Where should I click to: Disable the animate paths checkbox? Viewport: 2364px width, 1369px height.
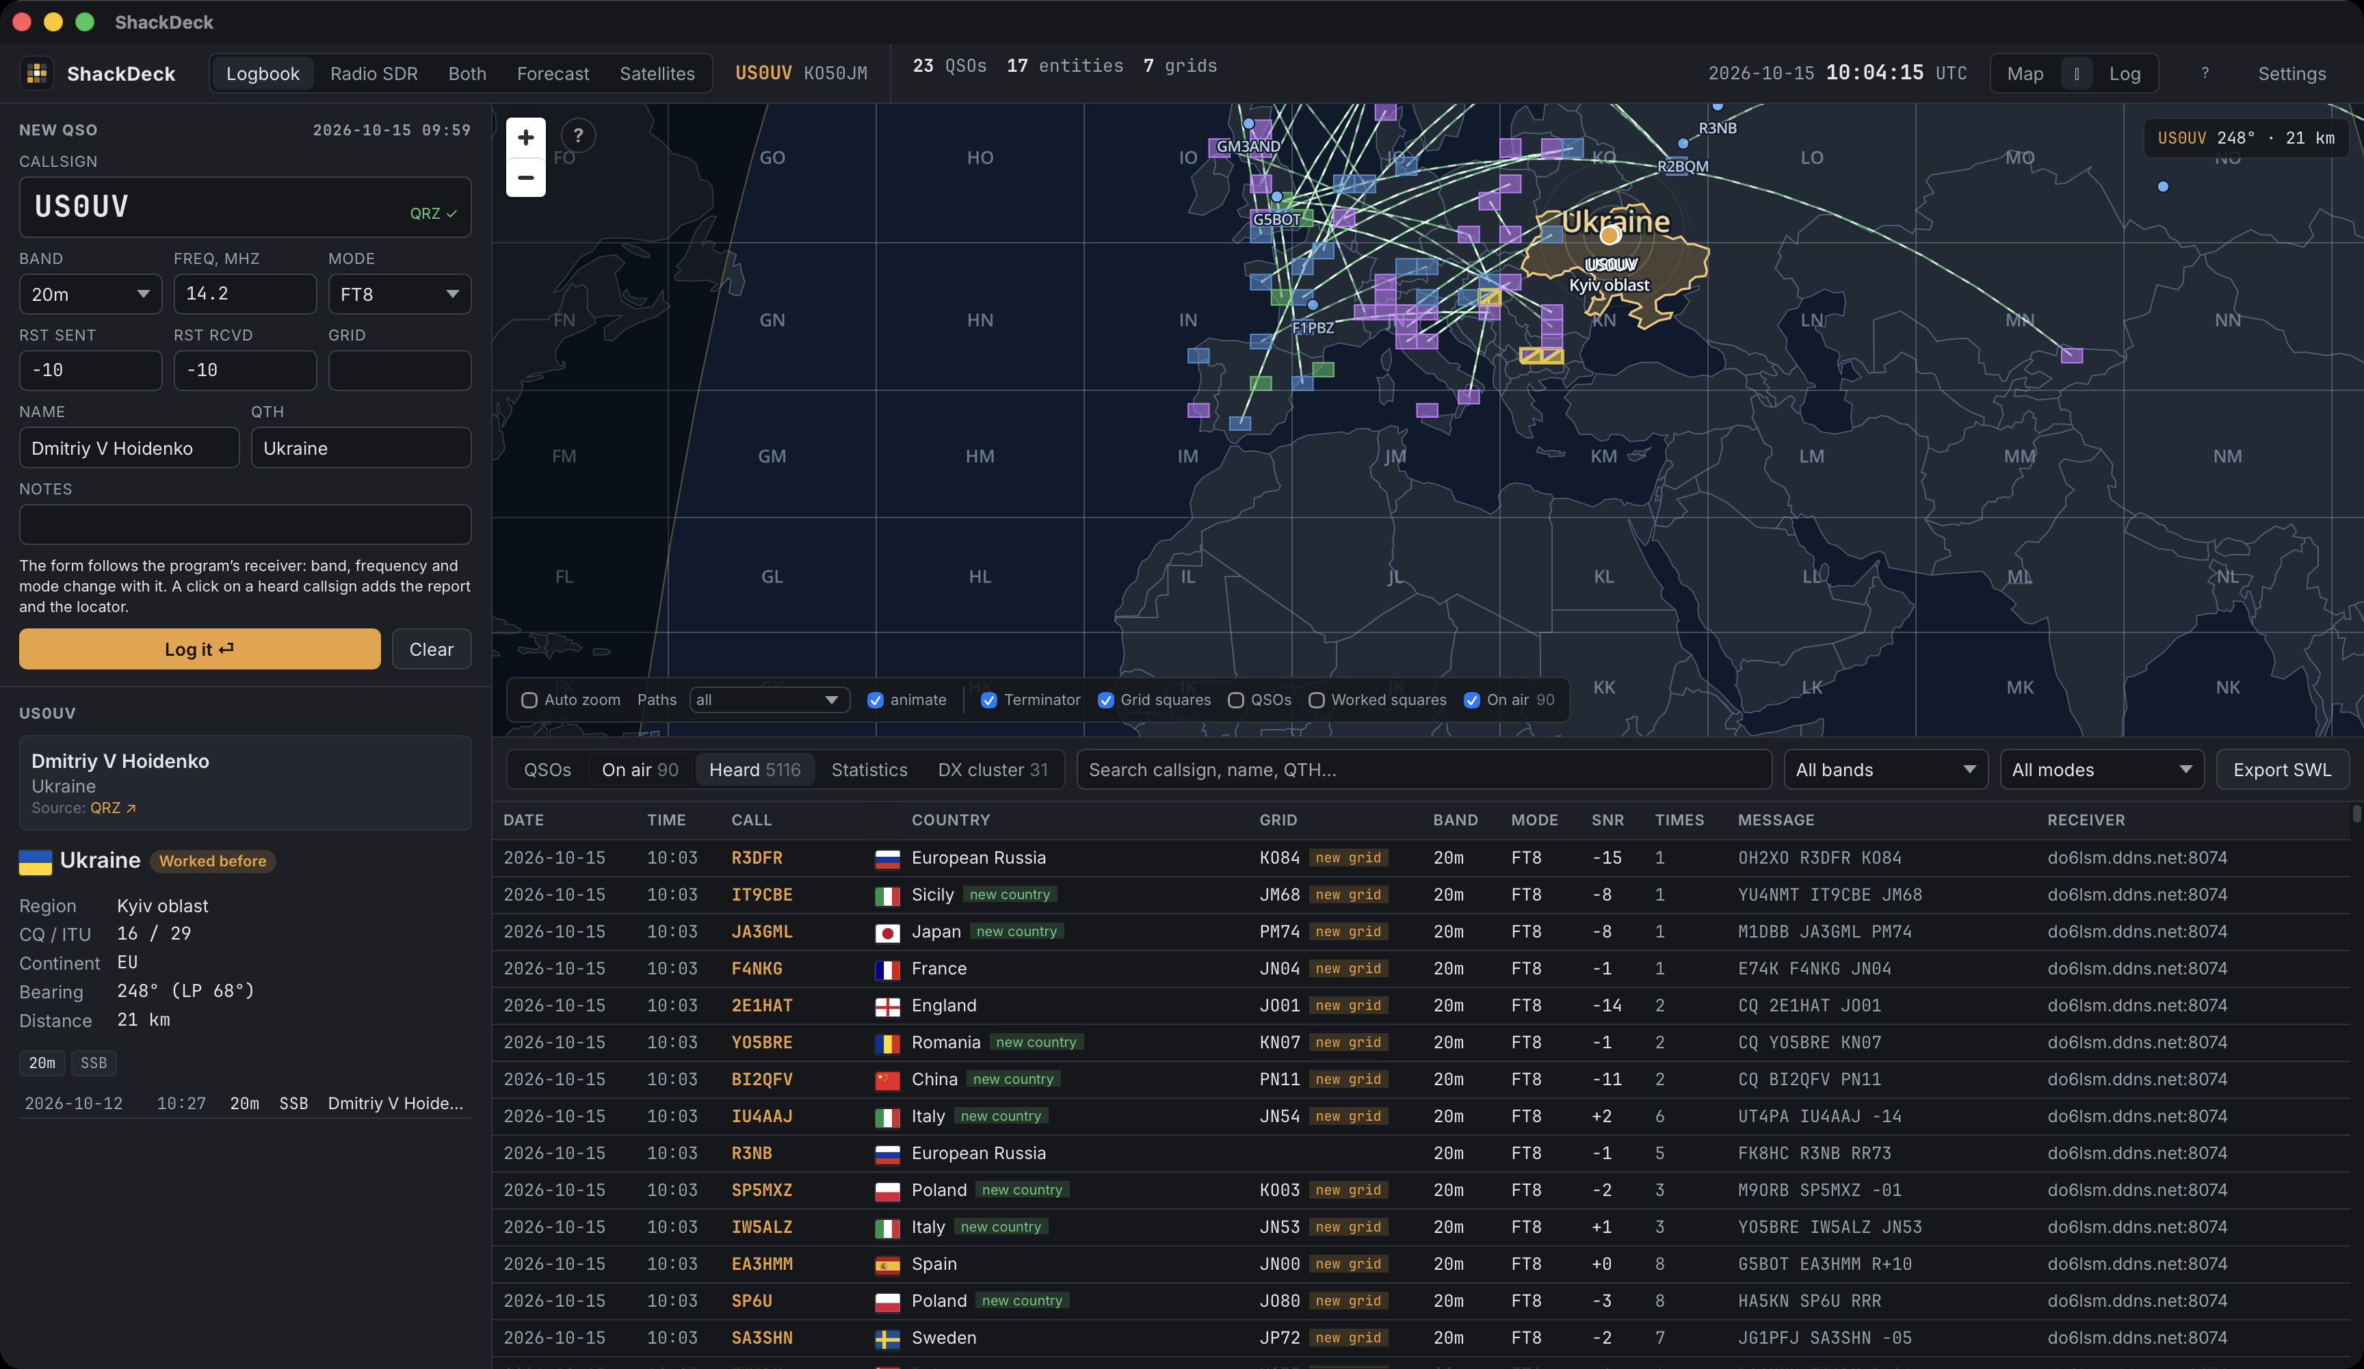tap(874, 700)
